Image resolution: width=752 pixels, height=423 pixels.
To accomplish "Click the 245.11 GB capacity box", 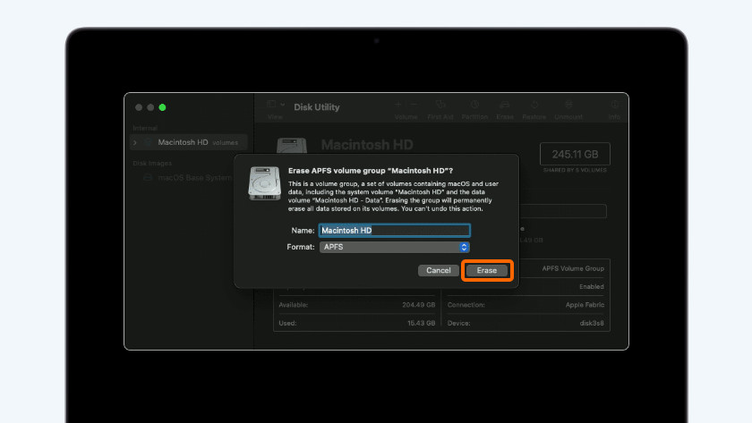I will (574, 154).
